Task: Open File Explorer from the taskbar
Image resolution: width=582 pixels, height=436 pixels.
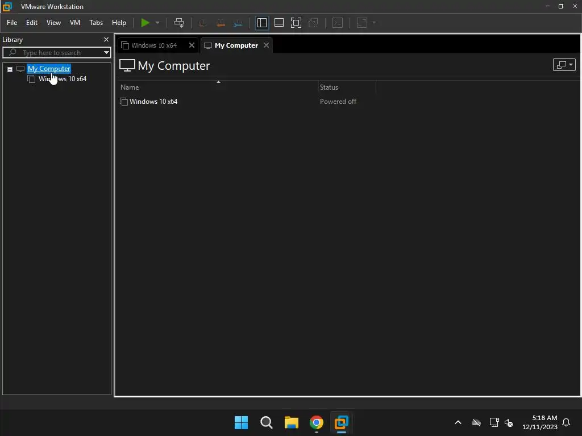Action: (292, 422)
